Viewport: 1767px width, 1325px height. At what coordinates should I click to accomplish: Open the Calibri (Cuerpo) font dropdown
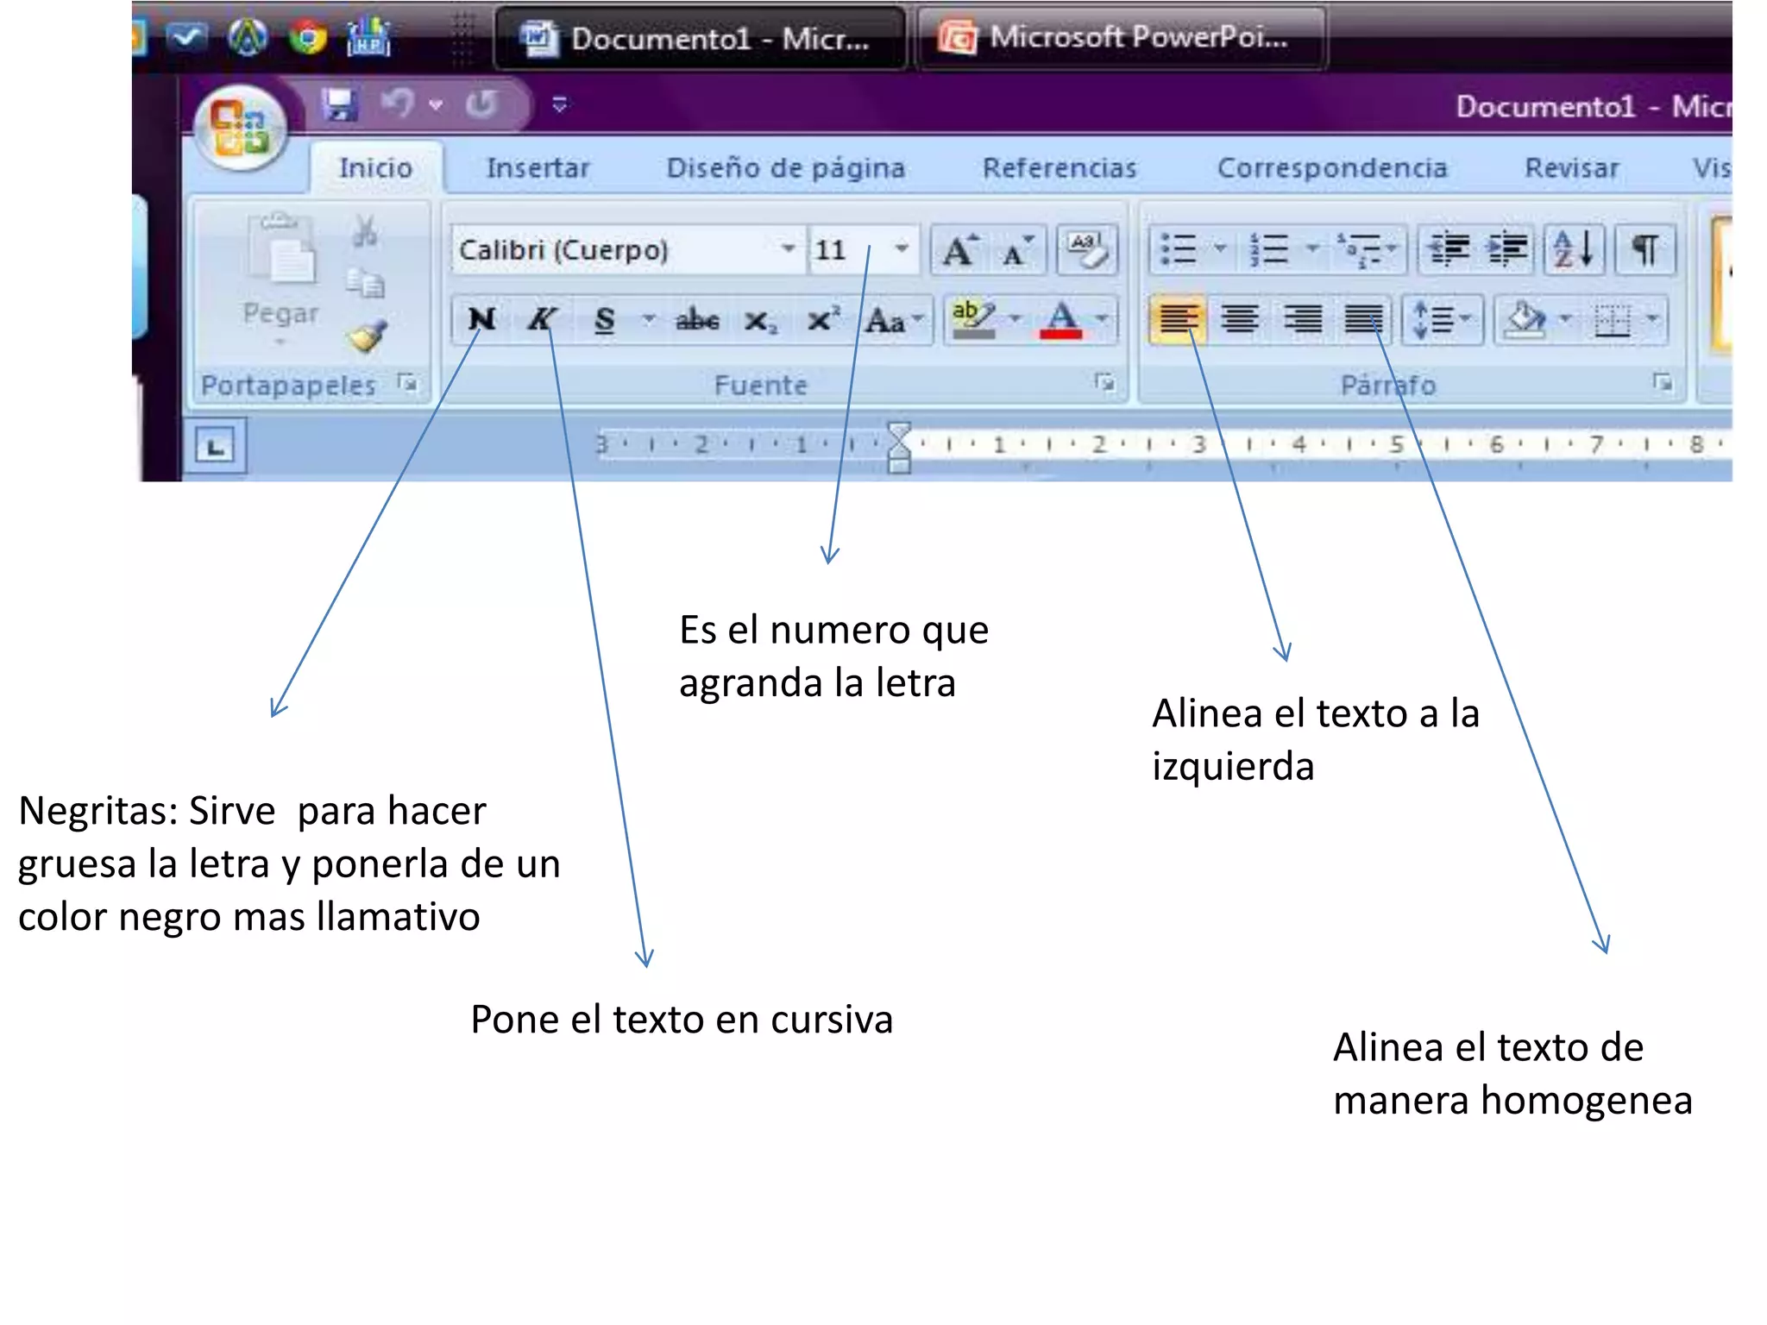pos(787,249)
